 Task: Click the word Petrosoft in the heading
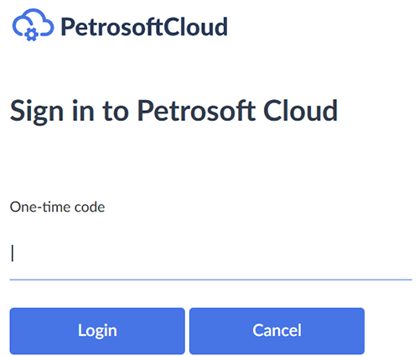pyautogui.click(x=196, y=111)
